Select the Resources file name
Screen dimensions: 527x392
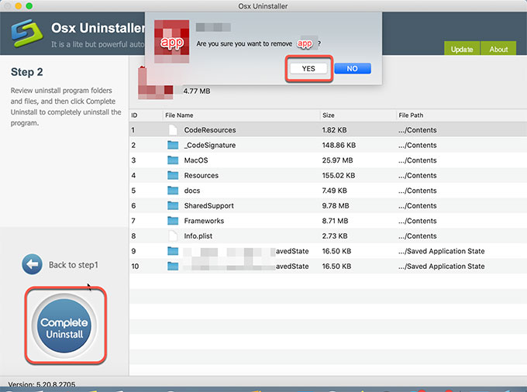(201, 175)
